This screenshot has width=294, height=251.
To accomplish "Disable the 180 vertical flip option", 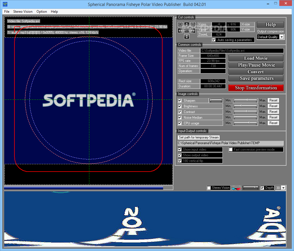I will click(x=180, y=161).
